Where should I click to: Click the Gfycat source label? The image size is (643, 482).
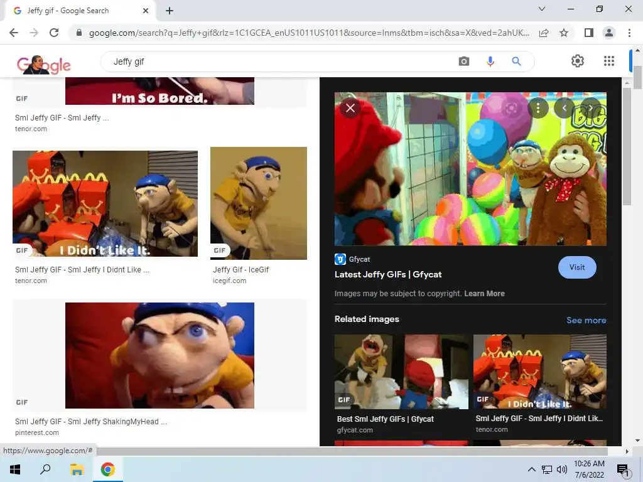tap(360, 259)
